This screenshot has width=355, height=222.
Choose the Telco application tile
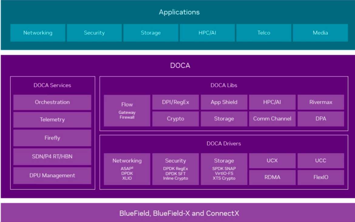point(264,33)
